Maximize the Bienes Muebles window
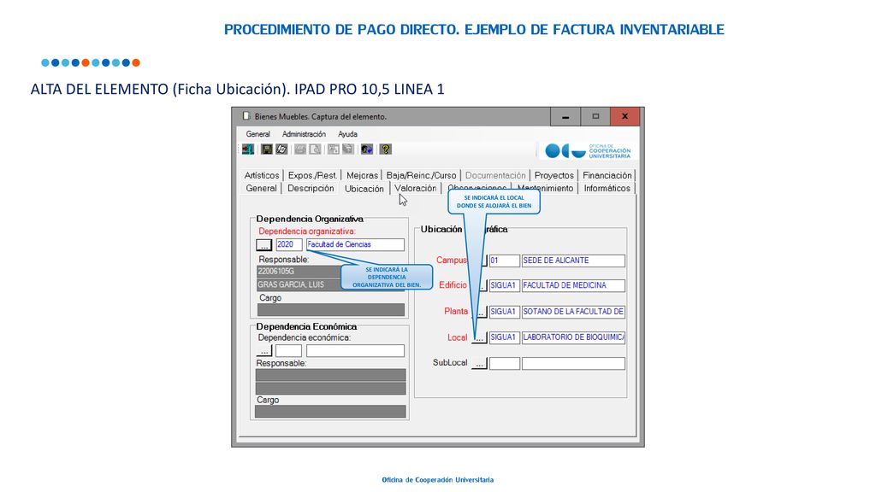Image resolution: width=876 pixels, height=492 pixels. [x=595, y=116]
